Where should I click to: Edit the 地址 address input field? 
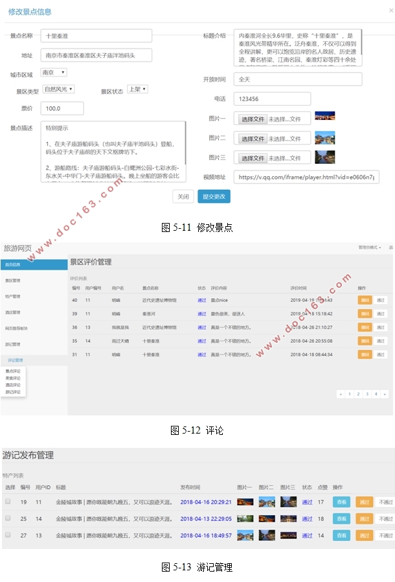point(96,55)
